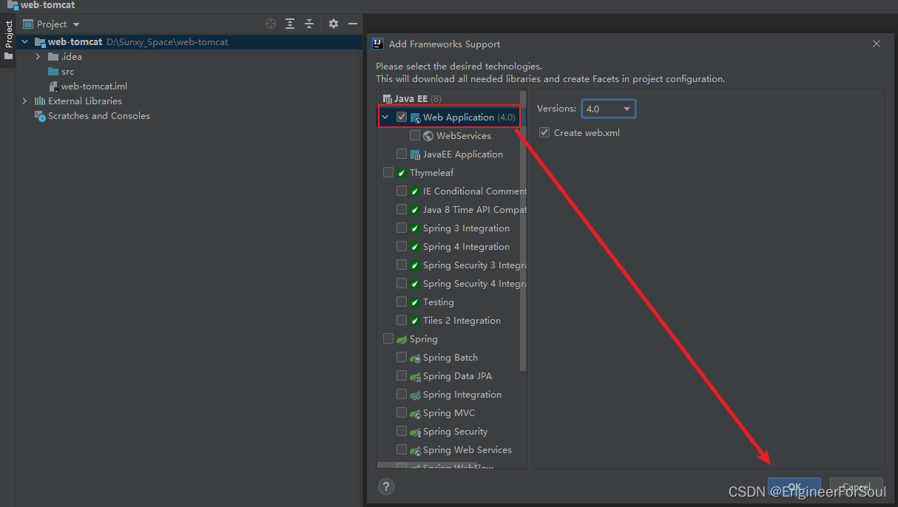
Task: Uncheck Create web.xml option
Action: [544, 132]
